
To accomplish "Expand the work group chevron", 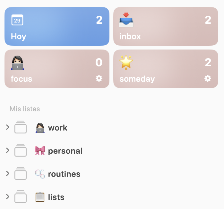I will (8, 127).
